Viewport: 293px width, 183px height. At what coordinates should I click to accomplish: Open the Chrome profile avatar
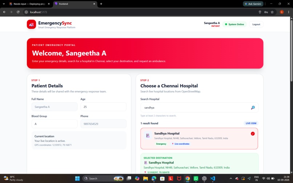pyautogui.click(x=282, y=12)
